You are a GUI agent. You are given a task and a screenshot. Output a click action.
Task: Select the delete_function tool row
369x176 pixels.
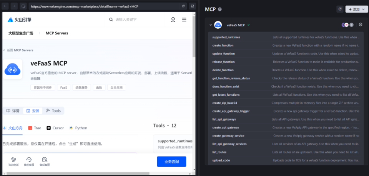[286, 70]
